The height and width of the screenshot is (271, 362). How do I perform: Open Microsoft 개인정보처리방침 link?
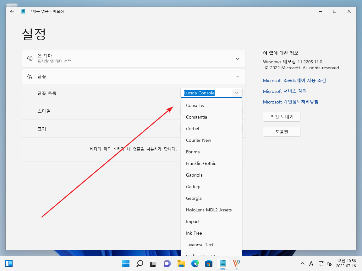291,102
